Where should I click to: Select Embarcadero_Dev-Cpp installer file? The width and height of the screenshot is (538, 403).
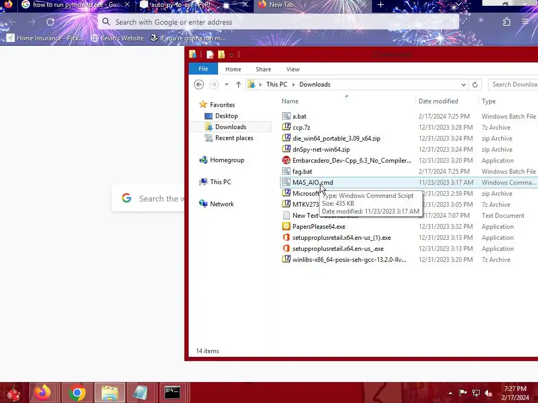pyautogui.click(x=351, y=161)
